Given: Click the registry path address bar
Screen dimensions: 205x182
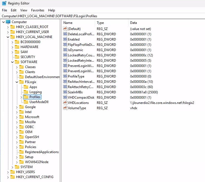Looking at the screenshot, I should click(102, 16).
